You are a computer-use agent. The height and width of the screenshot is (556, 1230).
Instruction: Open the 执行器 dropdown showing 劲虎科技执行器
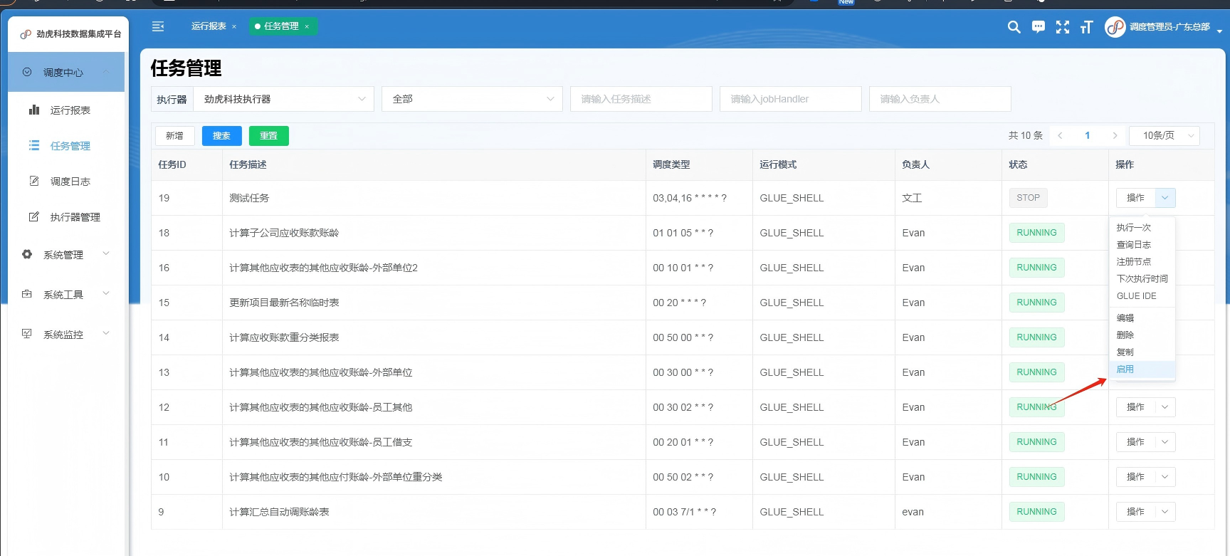[283, 99]
